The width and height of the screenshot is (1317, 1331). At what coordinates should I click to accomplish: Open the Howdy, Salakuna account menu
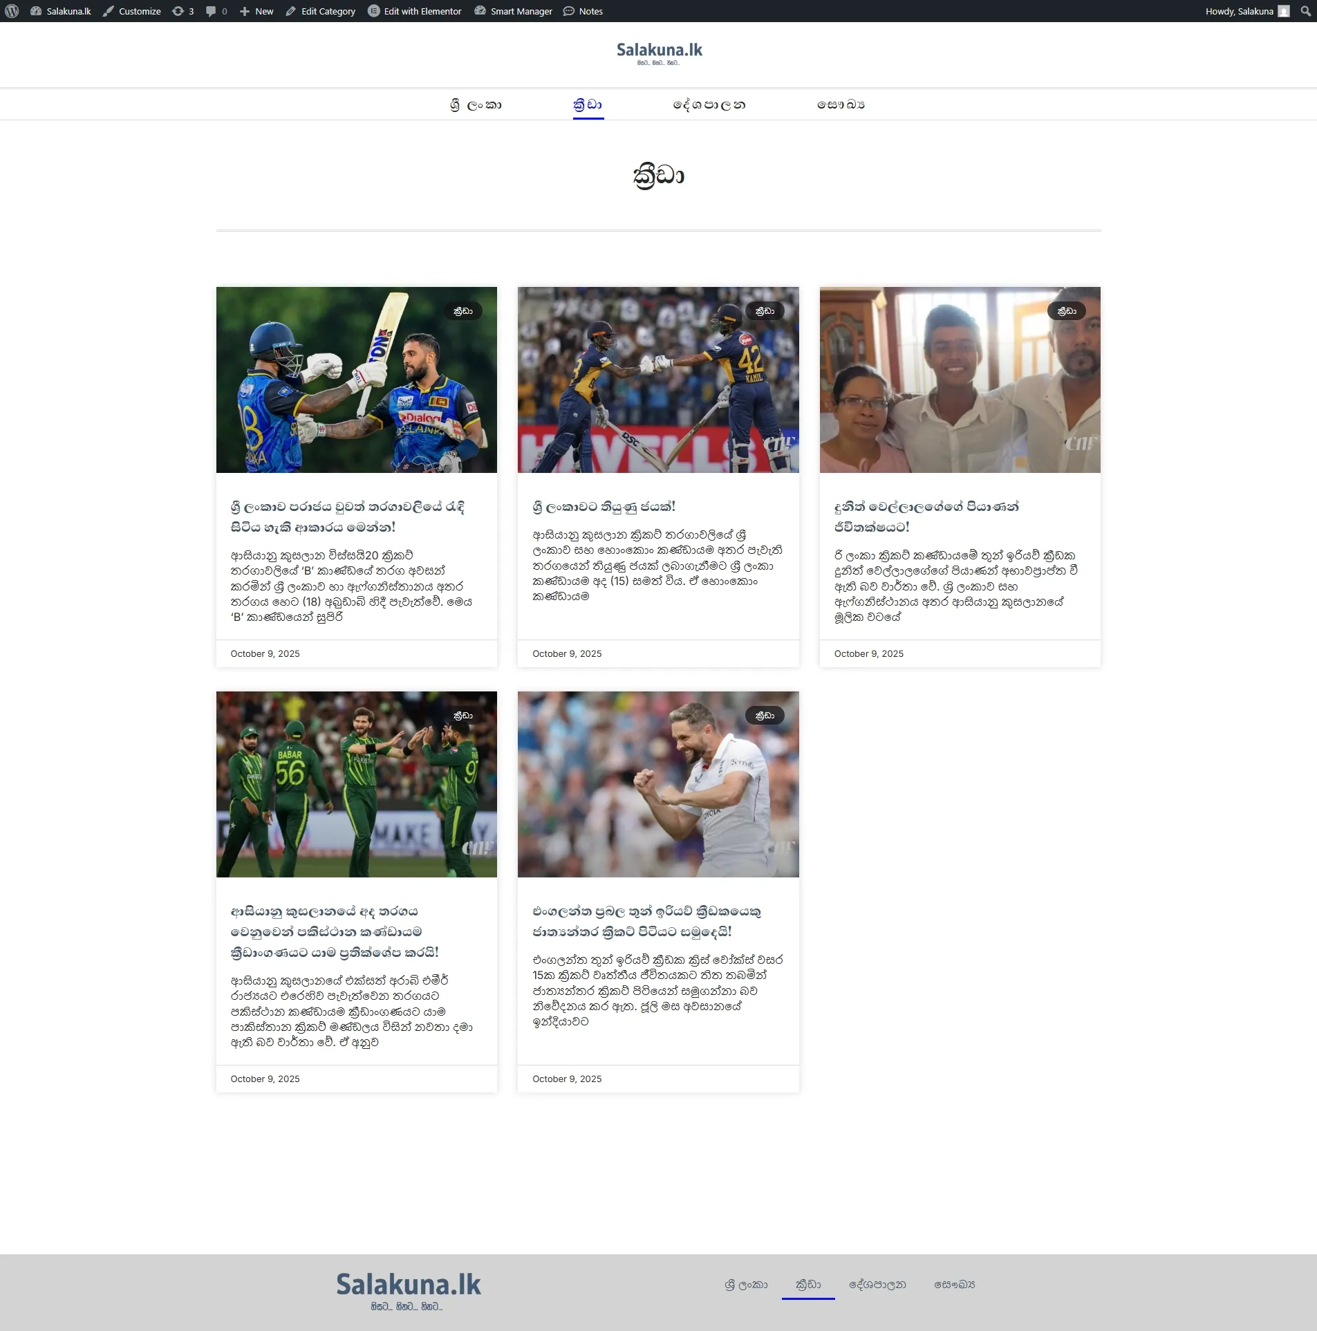click(1240, 10)
